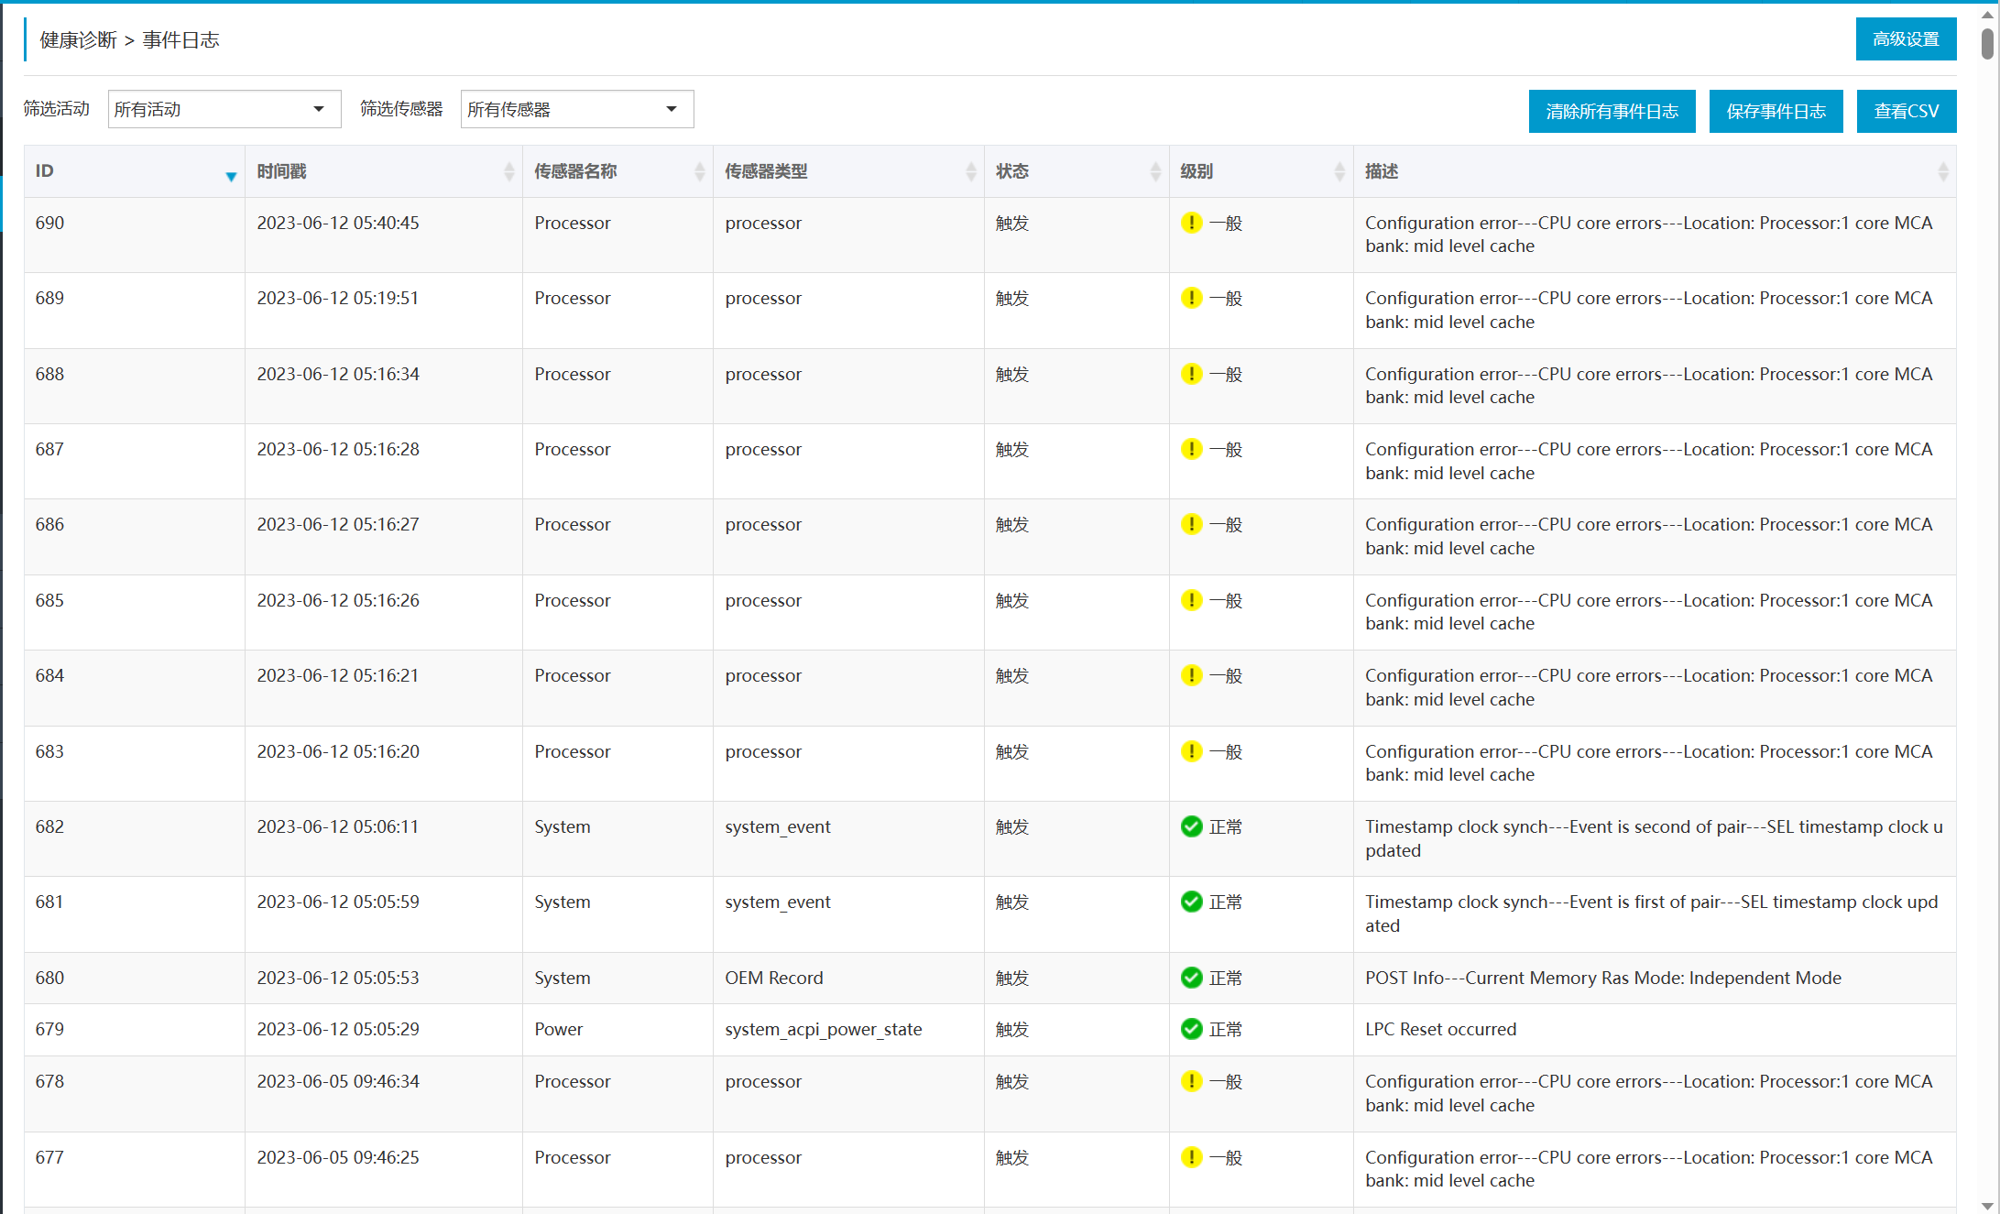The height and width of the screenshot is (1214, 2000).
Task: Click the ID column sort arrow
Action: [231, 176]
